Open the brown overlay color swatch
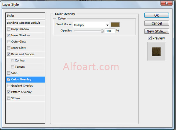The width and height of the screenshot is (176, 130). click(115, 25)
